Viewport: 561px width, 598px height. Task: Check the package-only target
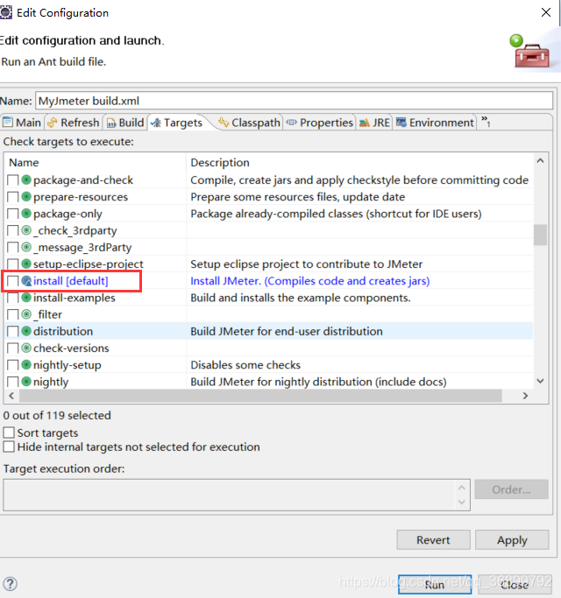13,214
